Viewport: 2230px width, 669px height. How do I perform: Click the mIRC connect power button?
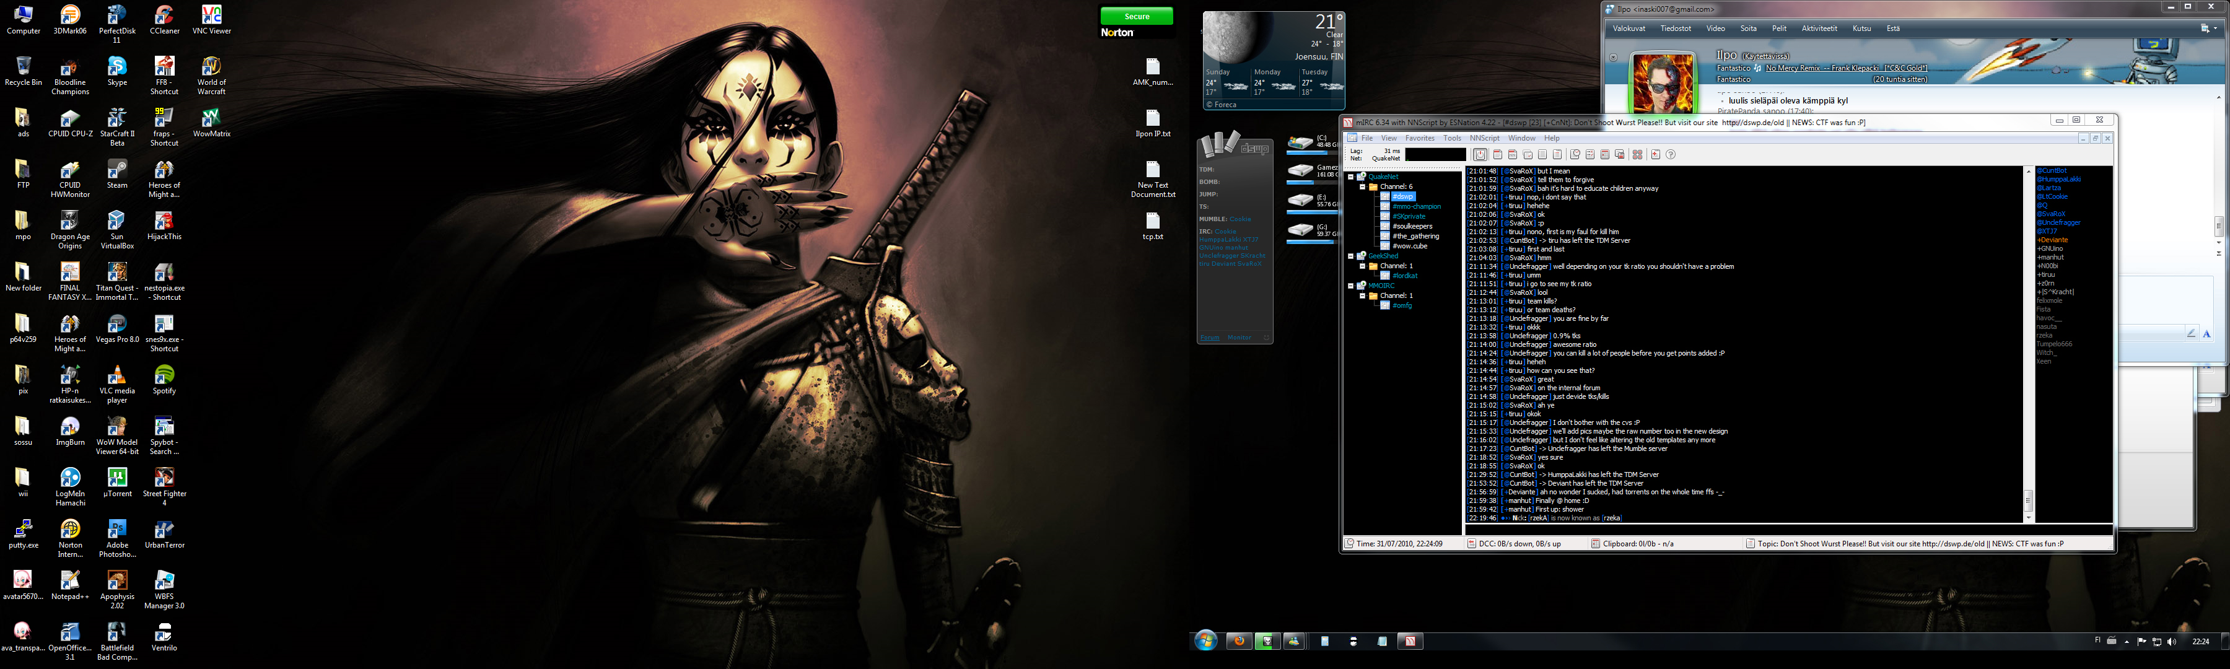click(1480, 155)
